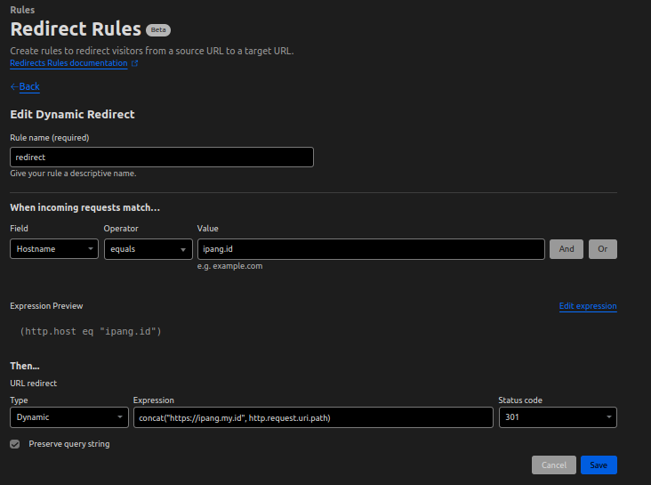Image resolution: width=651 pixels, height=485 pixels.
Task: Open the Status code dropdown showing 301
Action: point(558,417)
